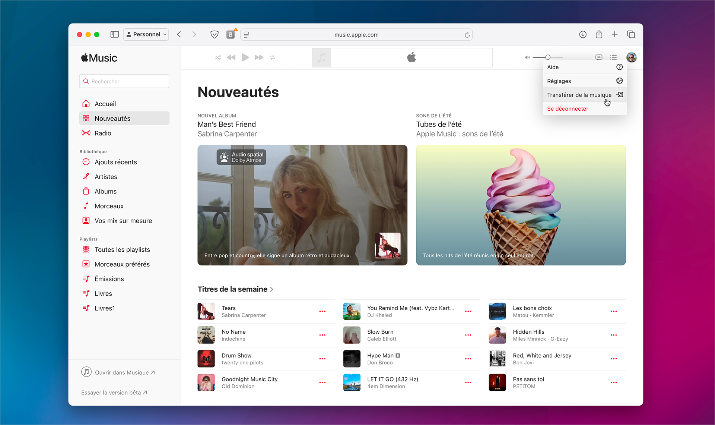
Task: Open the Man's Best Friend album artwork
Action: 302,205
